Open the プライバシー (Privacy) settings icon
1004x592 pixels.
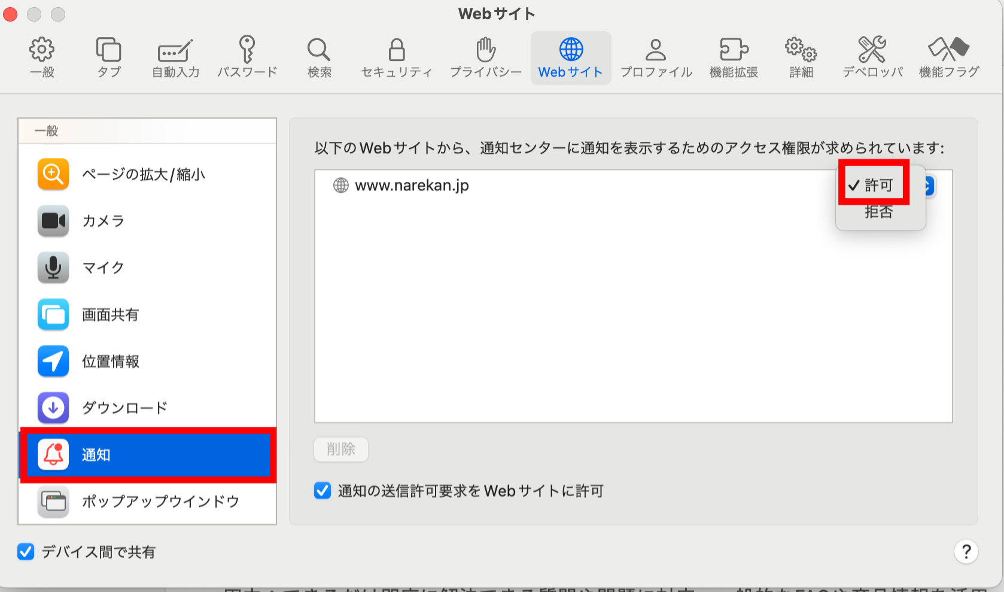(x=485, y=57)
